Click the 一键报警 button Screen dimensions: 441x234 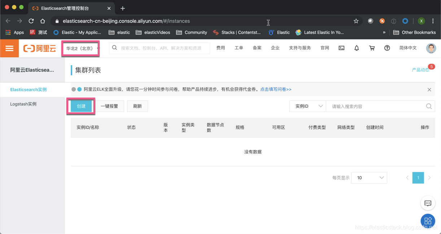click(x=109, y=106)
